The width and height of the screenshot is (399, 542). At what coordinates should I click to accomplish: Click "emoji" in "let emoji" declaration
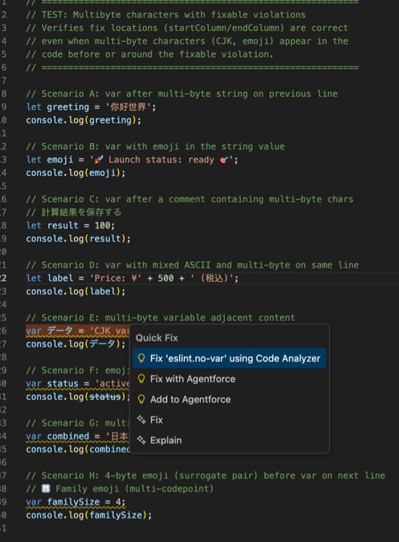pos(59,160)
